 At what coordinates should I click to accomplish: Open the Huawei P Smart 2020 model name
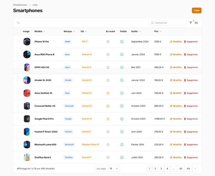(x=46, y=132)
